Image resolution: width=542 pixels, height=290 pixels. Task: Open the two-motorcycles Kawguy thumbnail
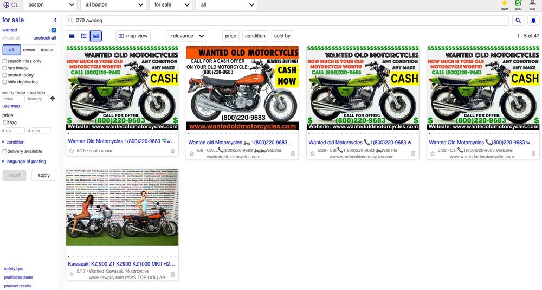coord(122,208)
